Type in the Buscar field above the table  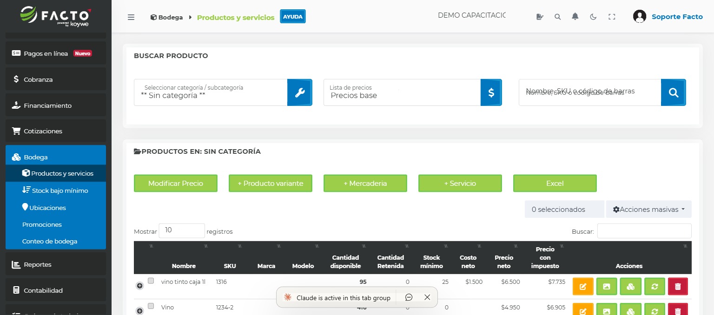(644, 231)
